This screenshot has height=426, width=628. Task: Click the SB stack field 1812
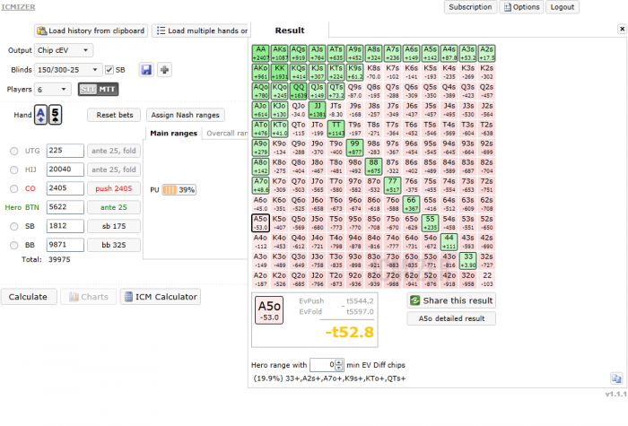tap(65, 226)
